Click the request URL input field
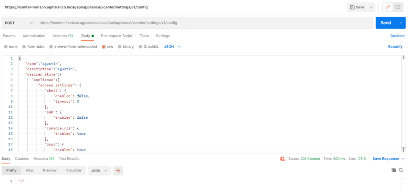 [x=205, y=23]
